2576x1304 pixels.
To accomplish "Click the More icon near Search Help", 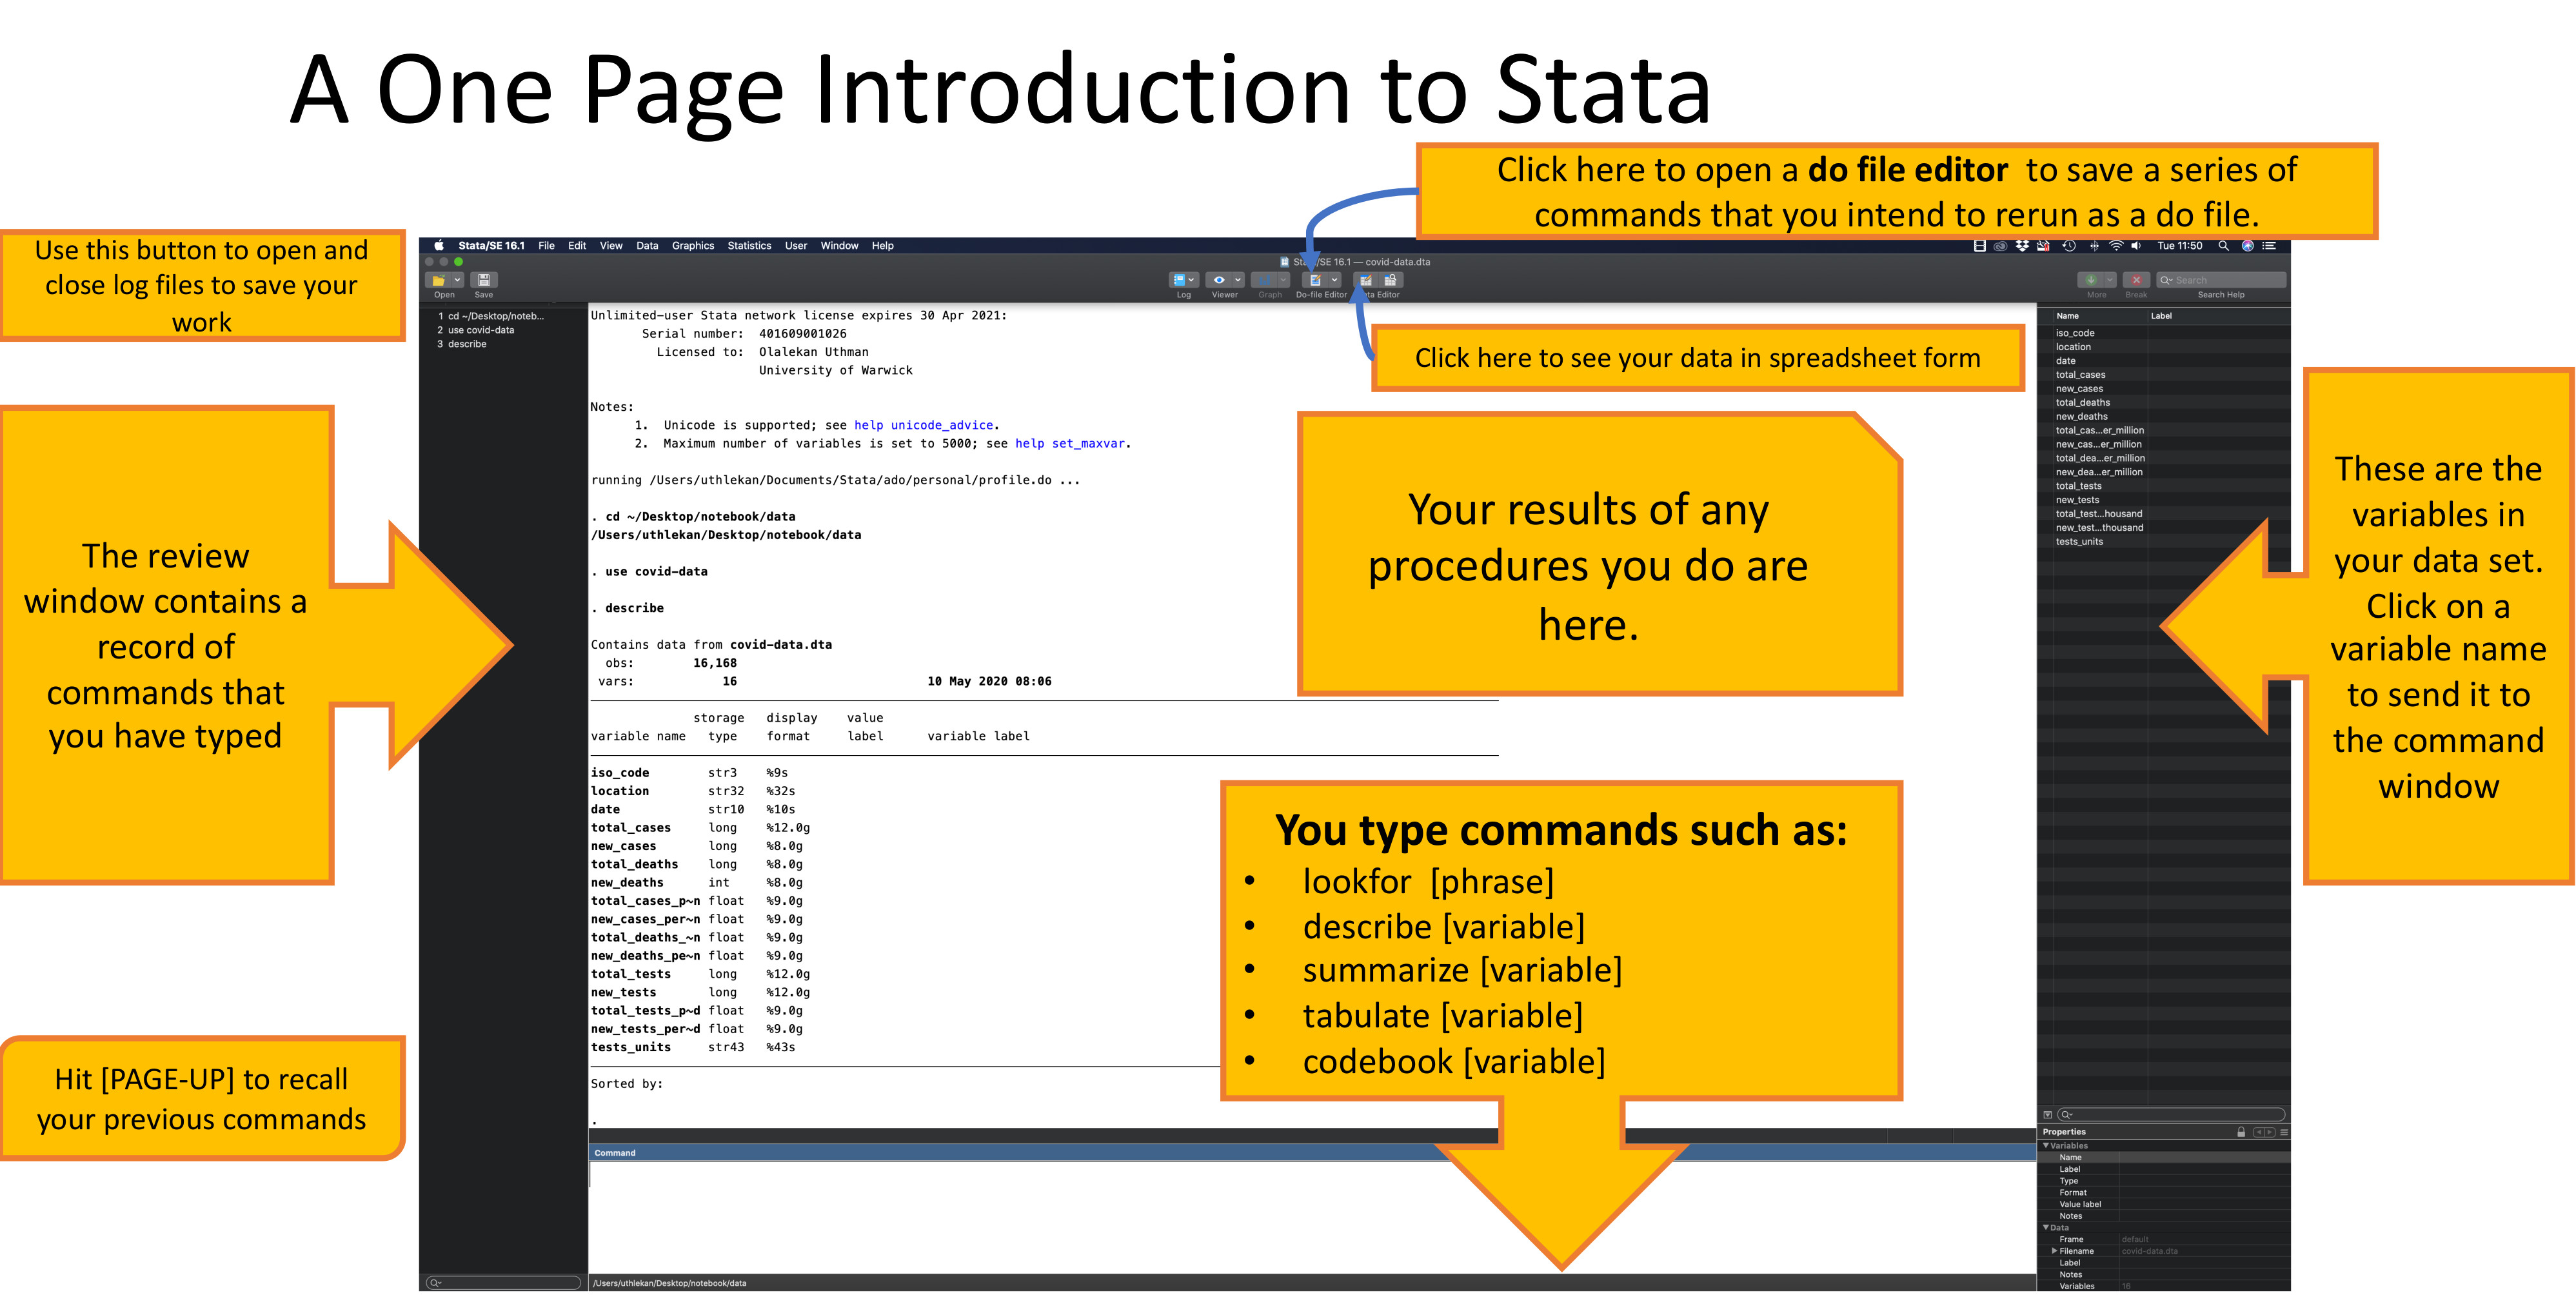I will (2091, 281).
